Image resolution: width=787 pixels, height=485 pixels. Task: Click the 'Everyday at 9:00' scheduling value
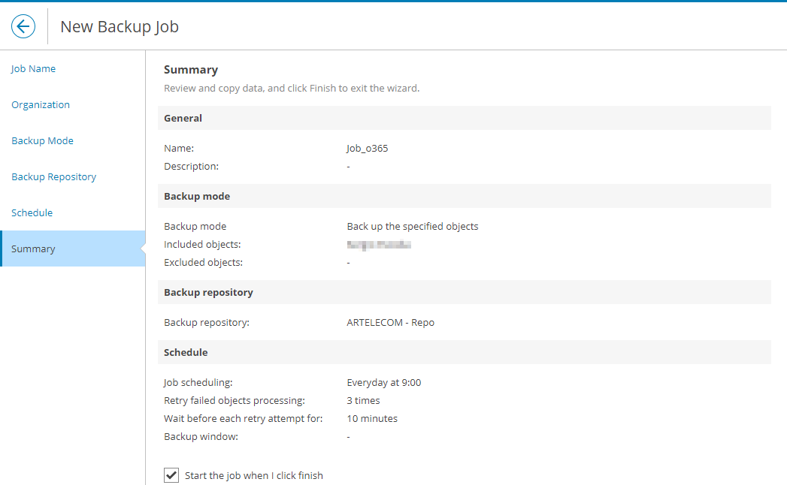[x=383, y=383]
